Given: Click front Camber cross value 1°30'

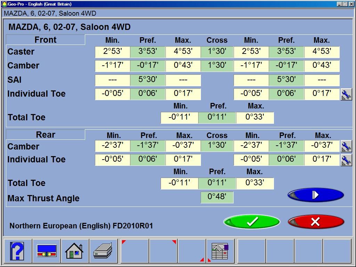Looking at the screenshot, I should coord(217,66).
